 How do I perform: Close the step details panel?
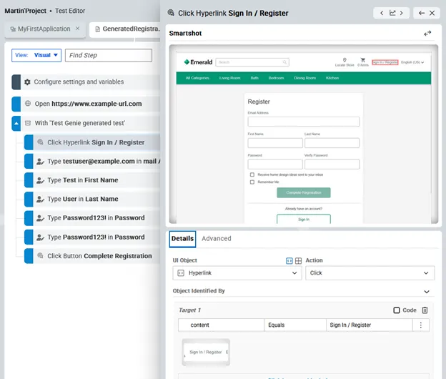coord(432,13)
